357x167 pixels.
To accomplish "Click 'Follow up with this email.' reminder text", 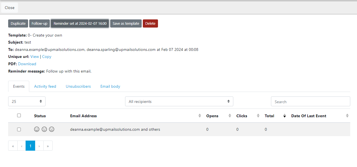I will pos(69,71).
